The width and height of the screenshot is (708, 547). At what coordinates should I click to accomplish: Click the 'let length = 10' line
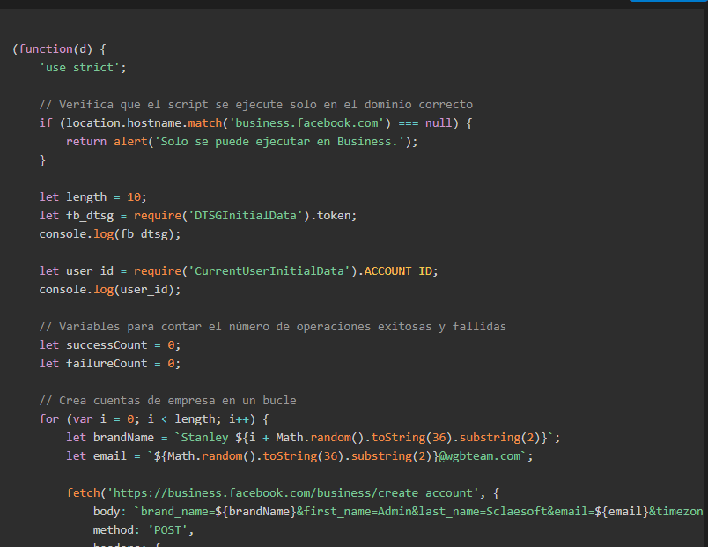[92, 196]
